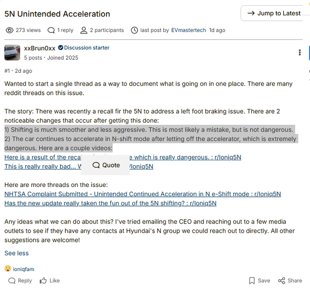This screenshot has height=289, width=310.
Task: Click xxBrun0xx's avatar thumbnail
Action: click(12, 52)
